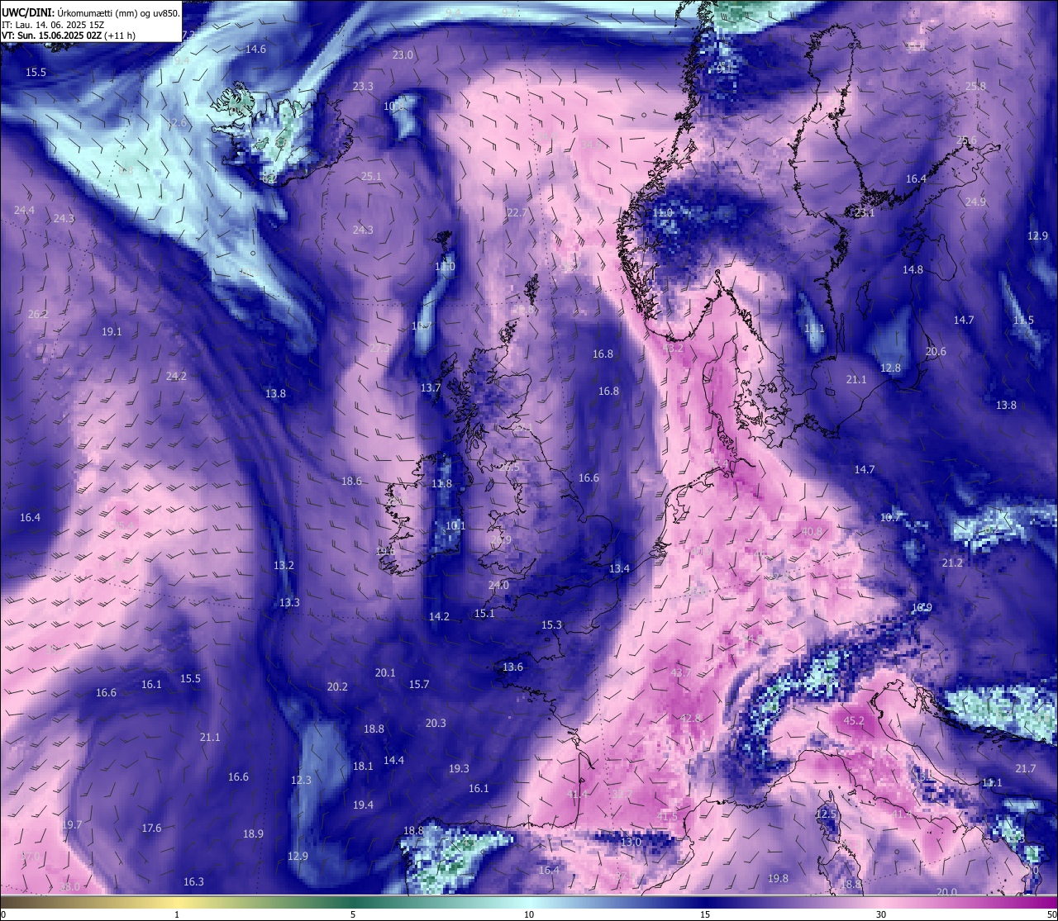The width and height of the screenshot is (1058, 921).
Task: Click the 45.2 value near northern Italy
Action: [x=853, y=721]
